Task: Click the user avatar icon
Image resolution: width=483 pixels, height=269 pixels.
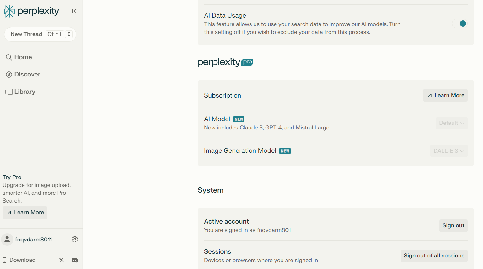Action: (7, 240)
